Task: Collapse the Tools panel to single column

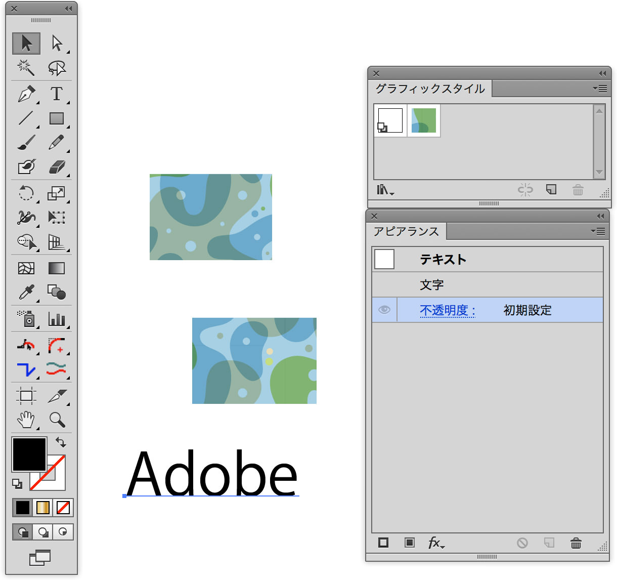Action: 68,9
